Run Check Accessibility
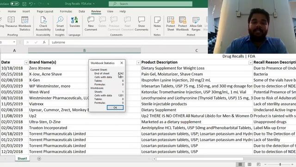296x167 pixels. (43, 24)
